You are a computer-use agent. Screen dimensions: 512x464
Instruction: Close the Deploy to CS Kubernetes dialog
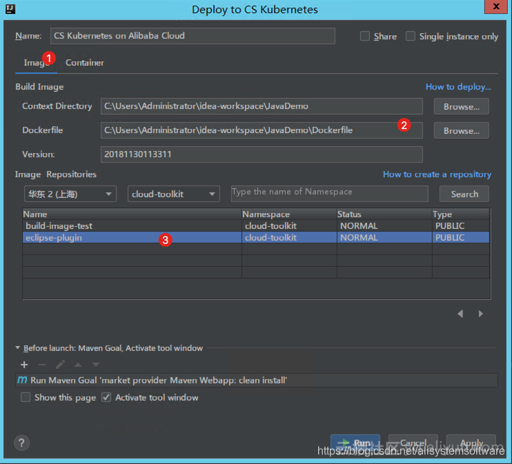click(x=495, y=6)
